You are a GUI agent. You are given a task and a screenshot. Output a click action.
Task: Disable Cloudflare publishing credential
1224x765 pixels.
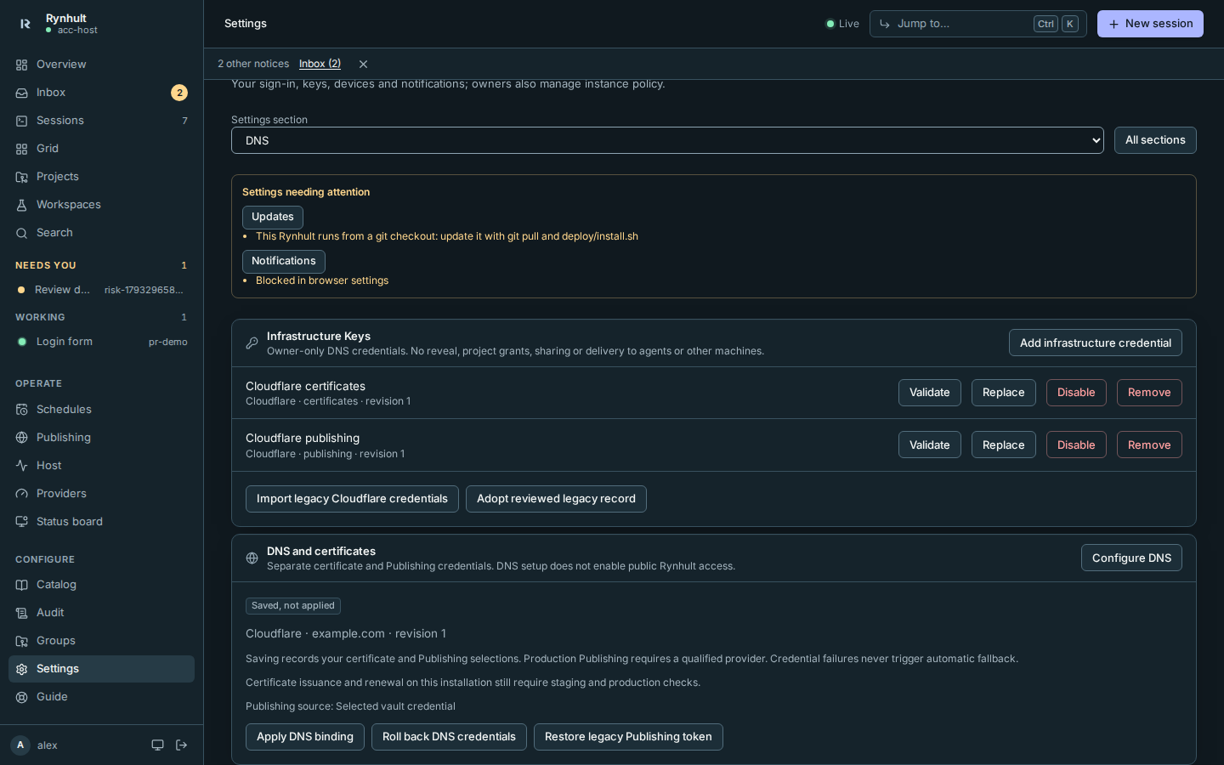pos(1076,445)
